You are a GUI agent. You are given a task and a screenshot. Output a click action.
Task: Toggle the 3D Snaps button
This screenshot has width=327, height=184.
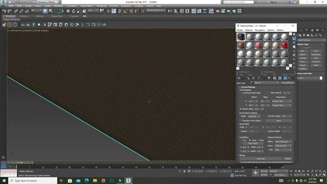(x=120, y=11)
